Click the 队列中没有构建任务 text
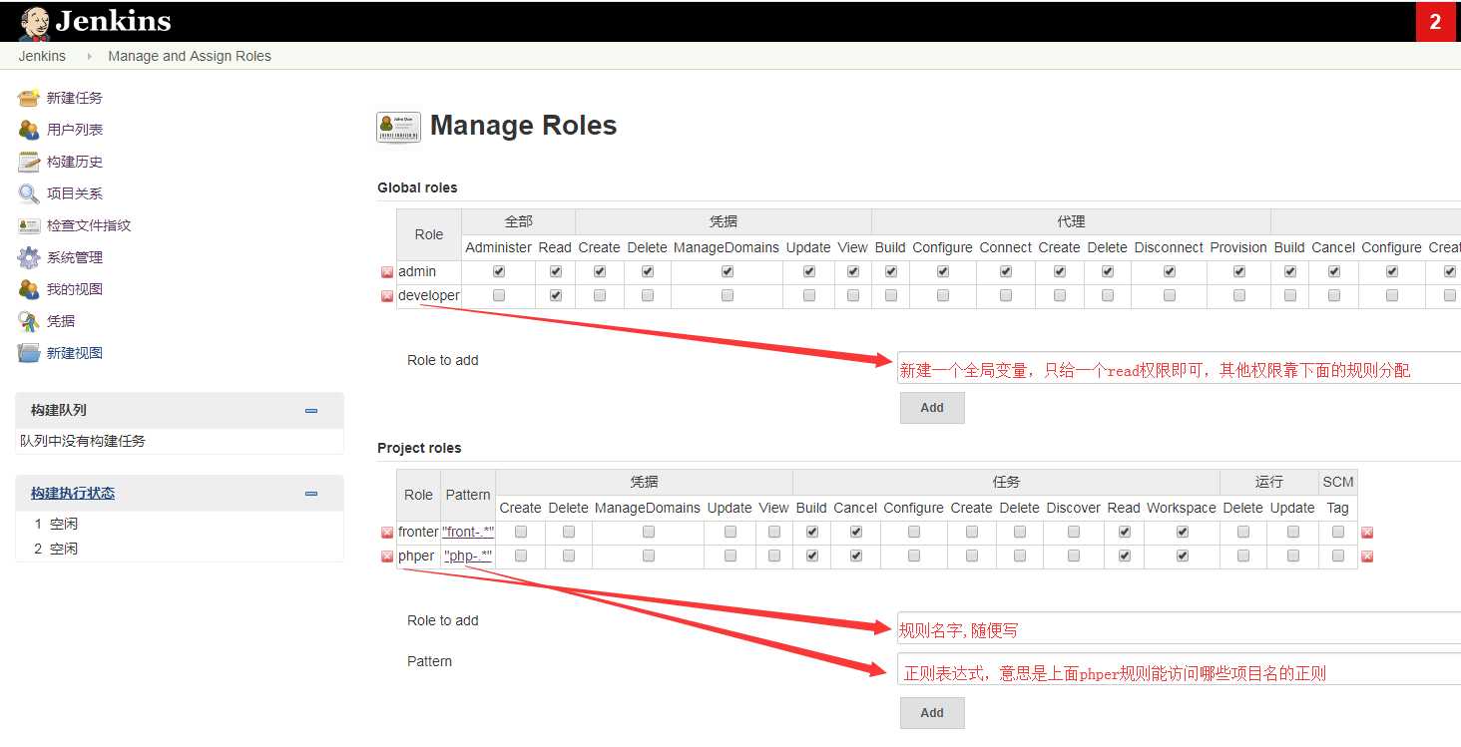 [x=83, y=441]
